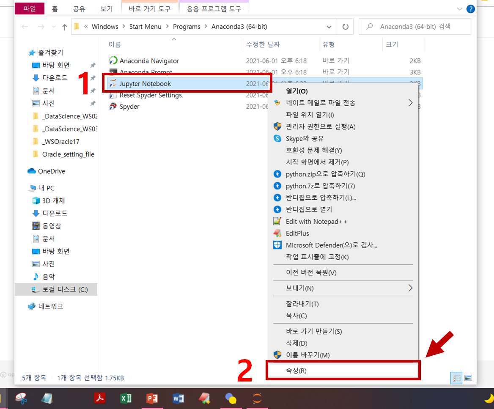Open the help question mark icon
This screenshot has height=409, width=494.
coord(470,9)
